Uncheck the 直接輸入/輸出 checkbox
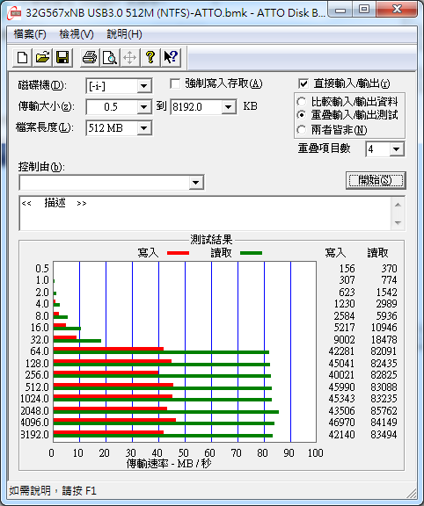The width and height of the screenshot is (424, 506). [303, 84]
